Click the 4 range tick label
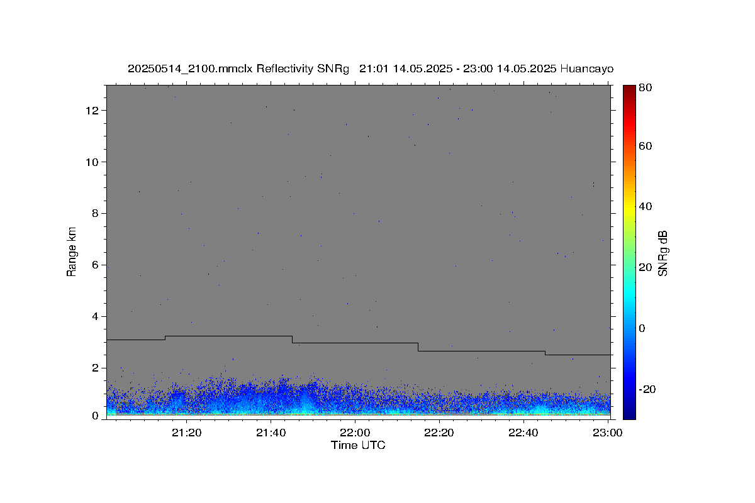The width and height of the screenshot is (755, 503). click(x=96, y=317)
